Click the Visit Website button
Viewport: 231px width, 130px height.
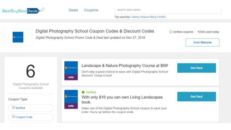coord(202,42)
